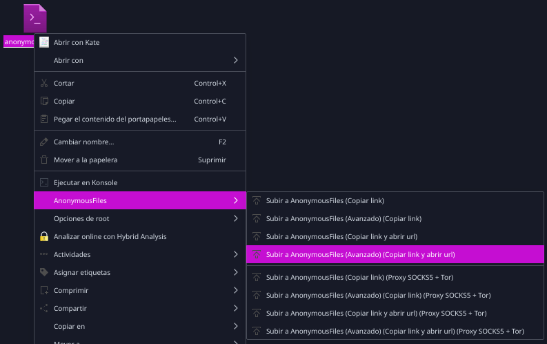This screenshot has height=344, width=547.
Task: Click the three-dots icon beside Actividades
Action: point(44,254)
